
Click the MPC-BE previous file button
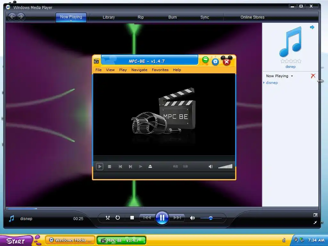coord(120,167)
